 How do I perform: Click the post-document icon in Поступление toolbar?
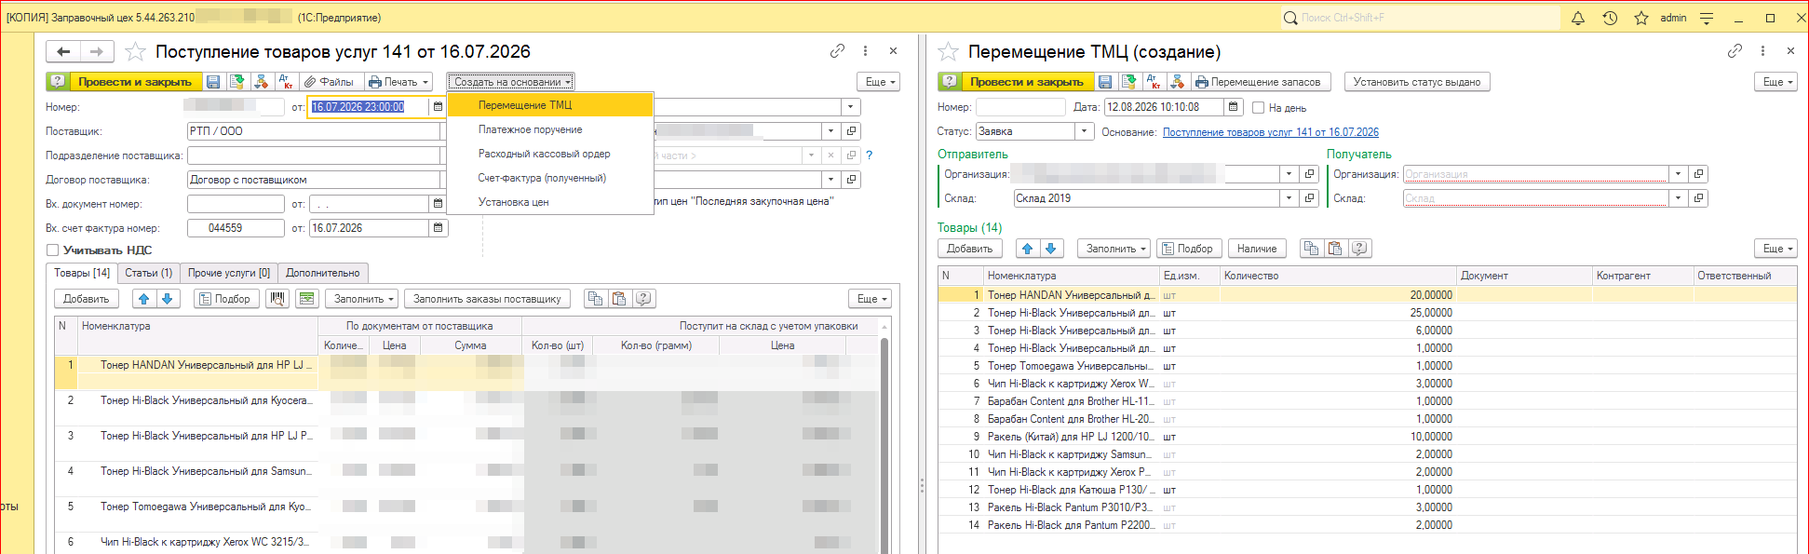[236, 82]
